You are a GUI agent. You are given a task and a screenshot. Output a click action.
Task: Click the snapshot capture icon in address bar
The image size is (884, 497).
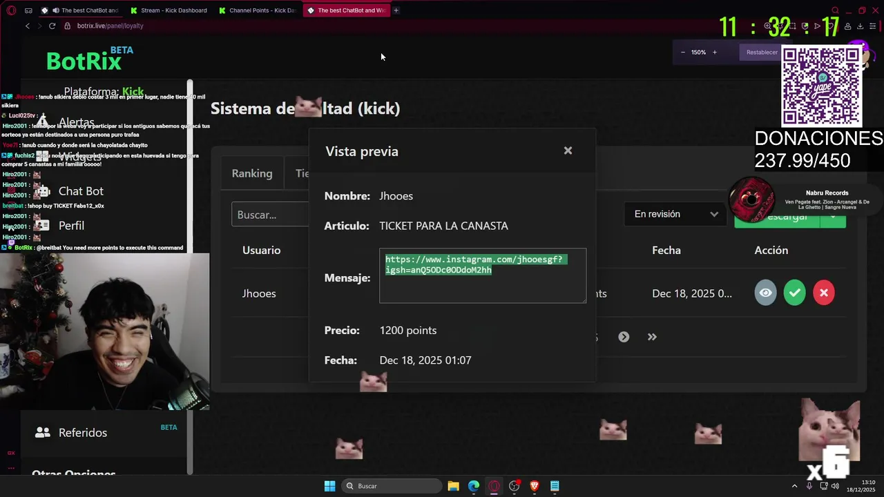pyautogui.click(x=792, y=26)
